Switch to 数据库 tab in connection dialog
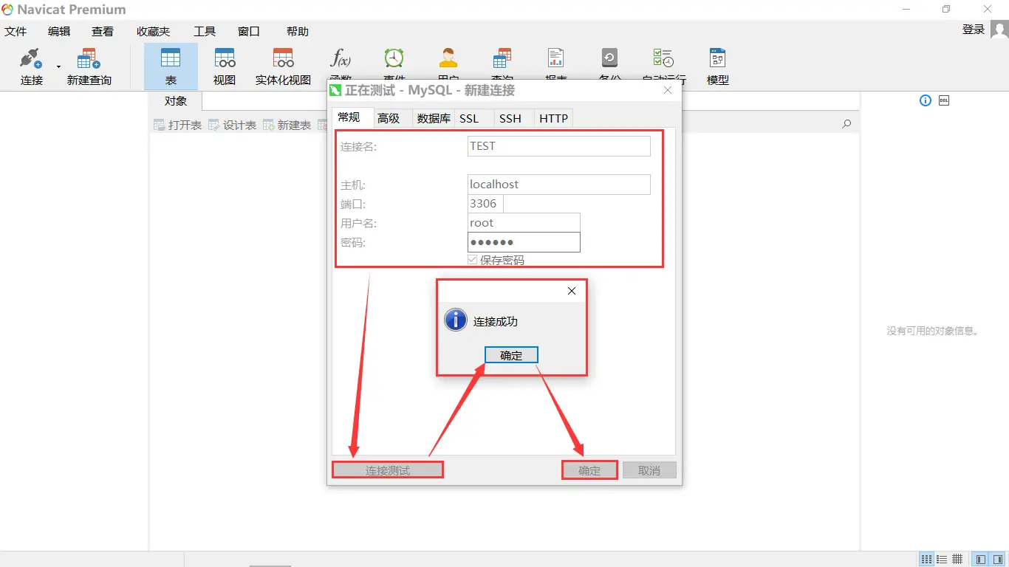The image size is (1009, 567). coord(434,118)
